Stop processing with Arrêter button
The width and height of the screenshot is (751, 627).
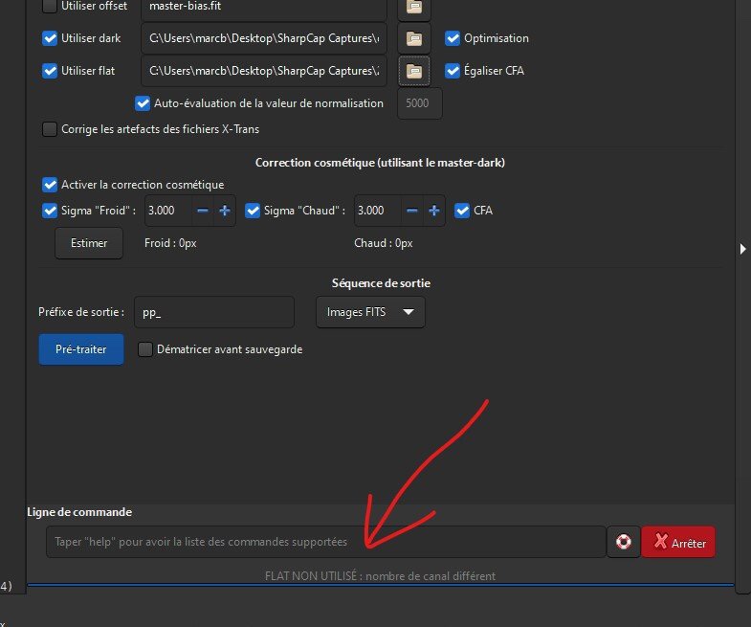pos(678,543)
